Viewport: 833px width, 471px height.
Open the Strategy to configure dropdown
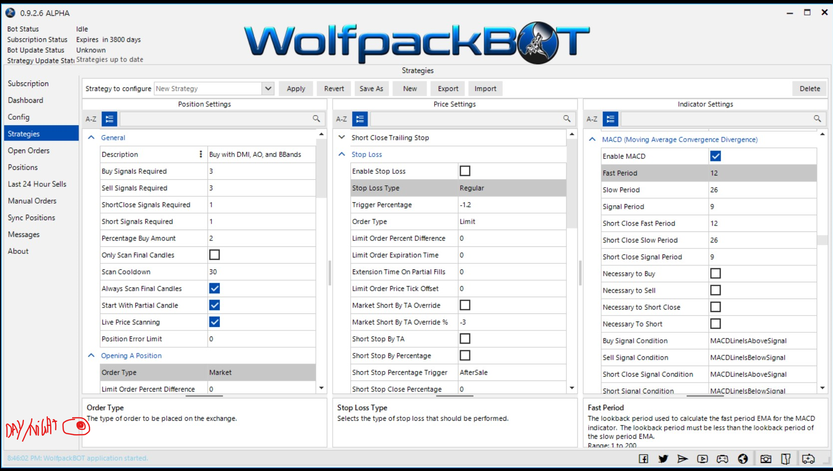[268, 88]
